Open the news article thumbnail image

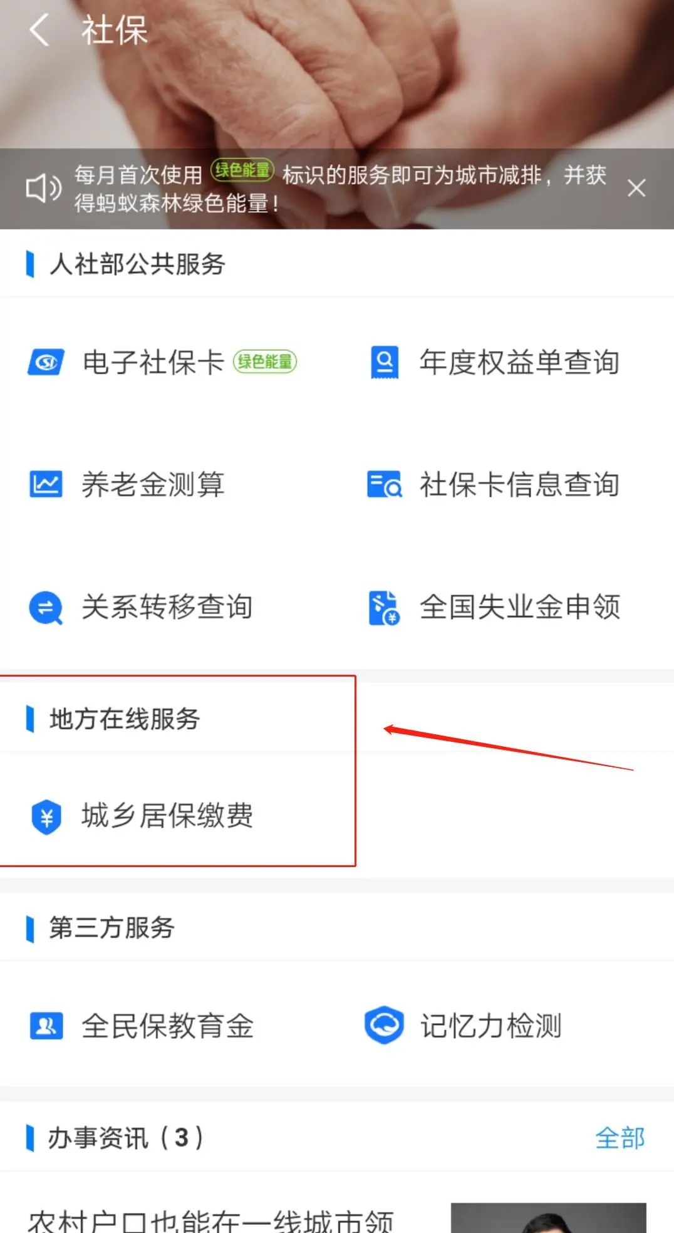point(548,1217)
